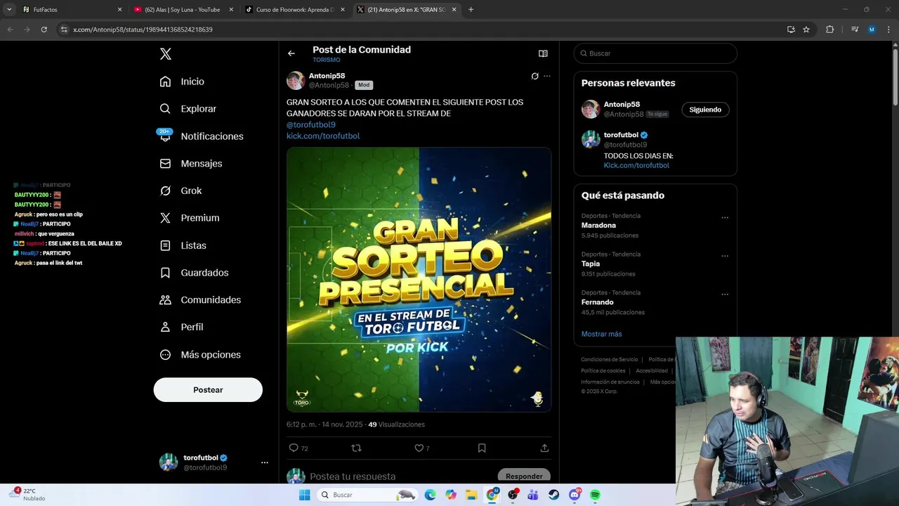Bookmark the post

click(x=482, y=448)
